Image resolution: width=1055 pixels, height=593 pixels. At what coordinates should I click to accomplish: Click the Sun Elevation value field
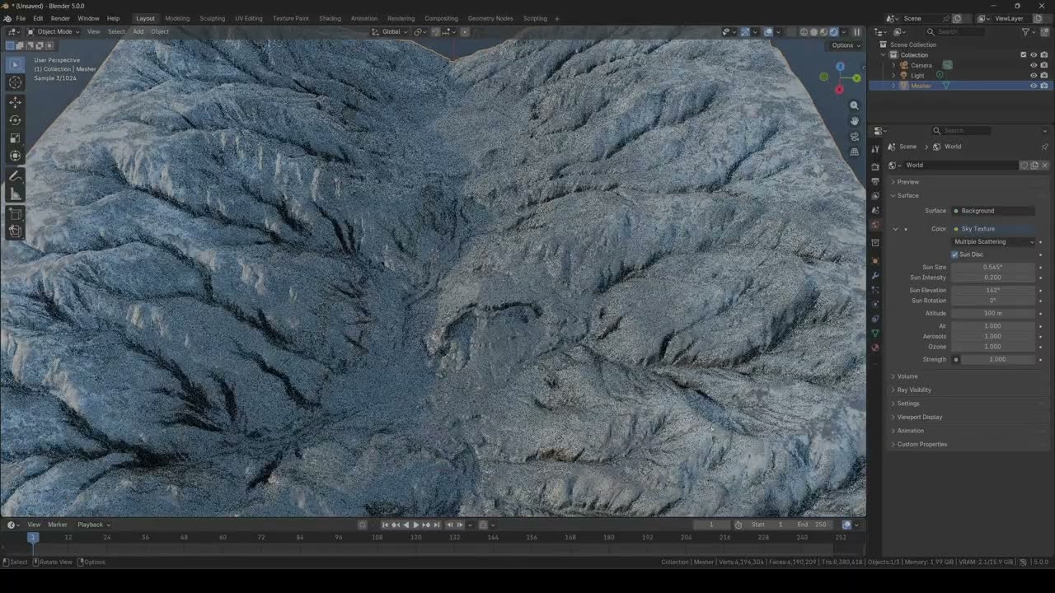[x=993, y=290]
